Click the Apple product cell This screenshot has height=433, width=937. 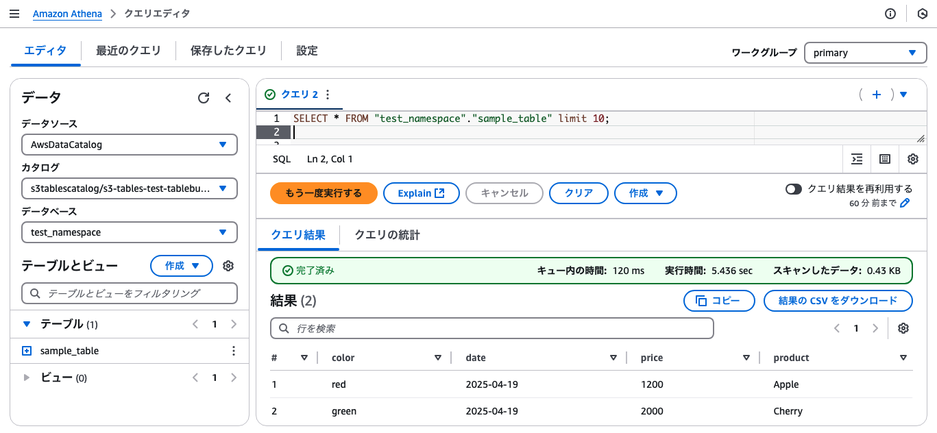(x=786, y=384)
